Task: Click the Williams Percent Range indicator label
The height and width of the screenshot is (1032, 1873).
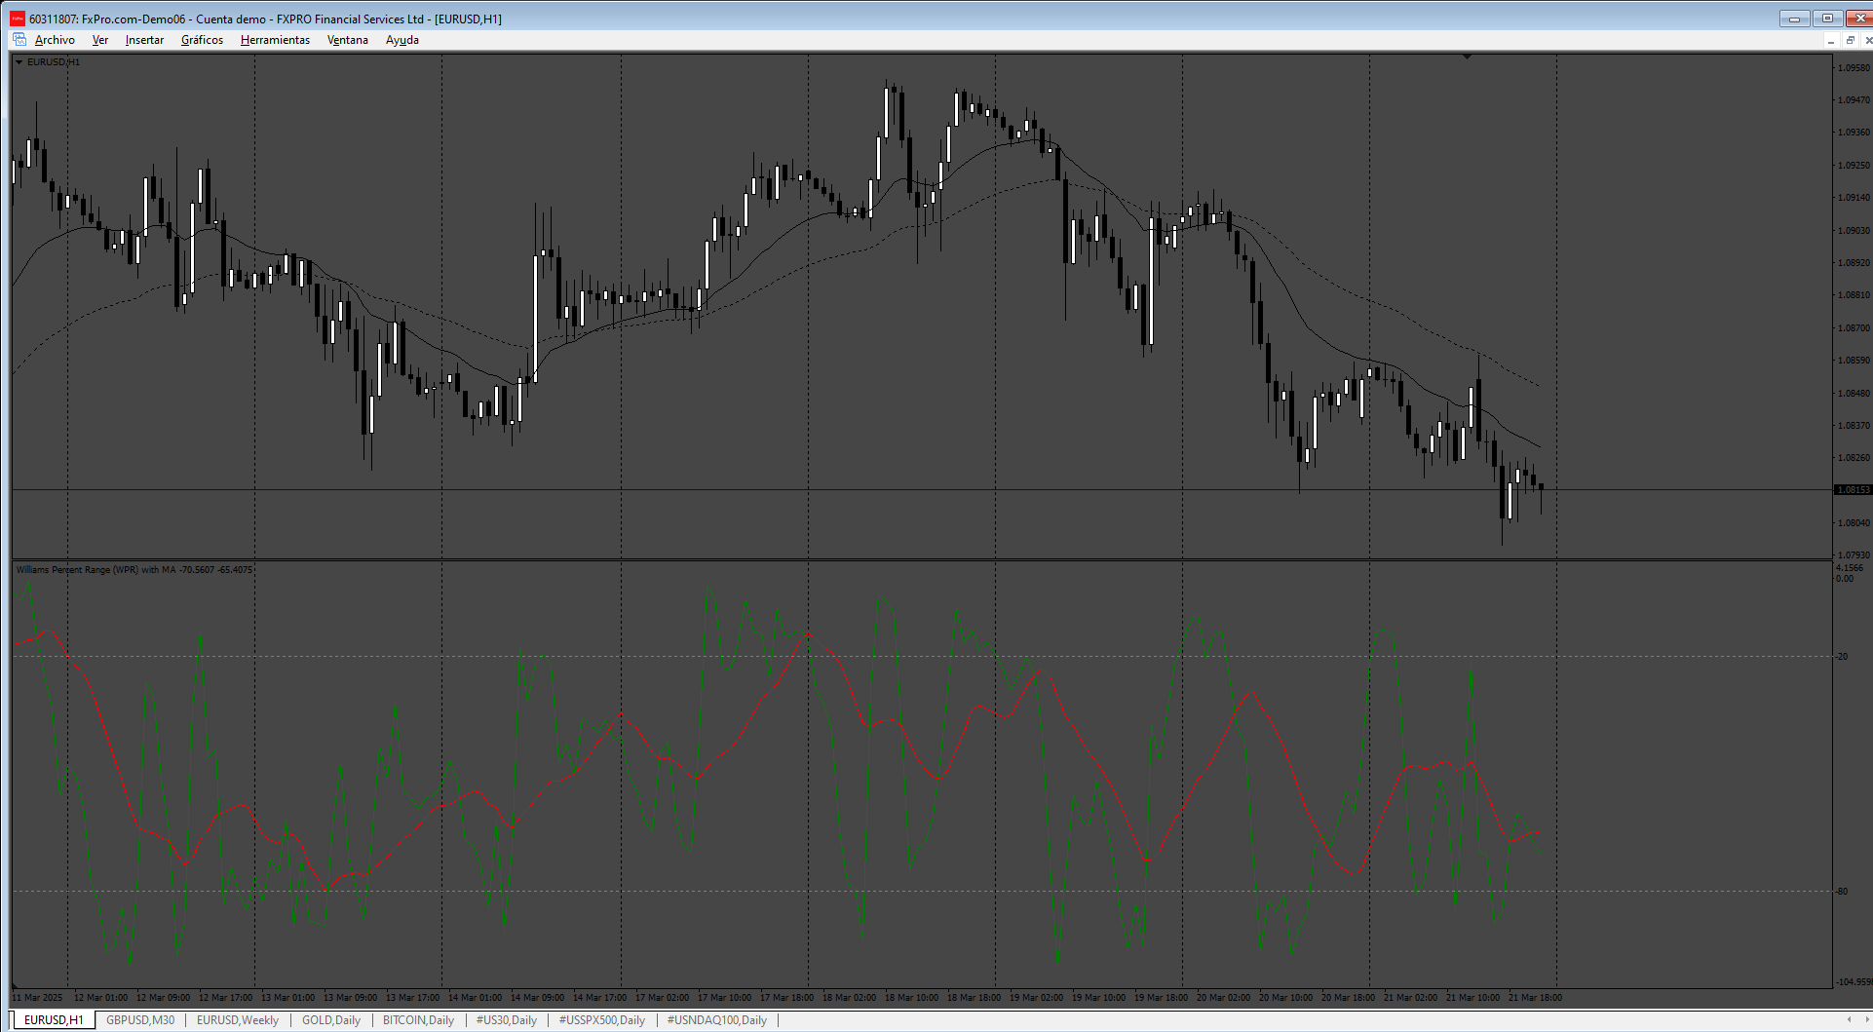Action: (134, 570)
